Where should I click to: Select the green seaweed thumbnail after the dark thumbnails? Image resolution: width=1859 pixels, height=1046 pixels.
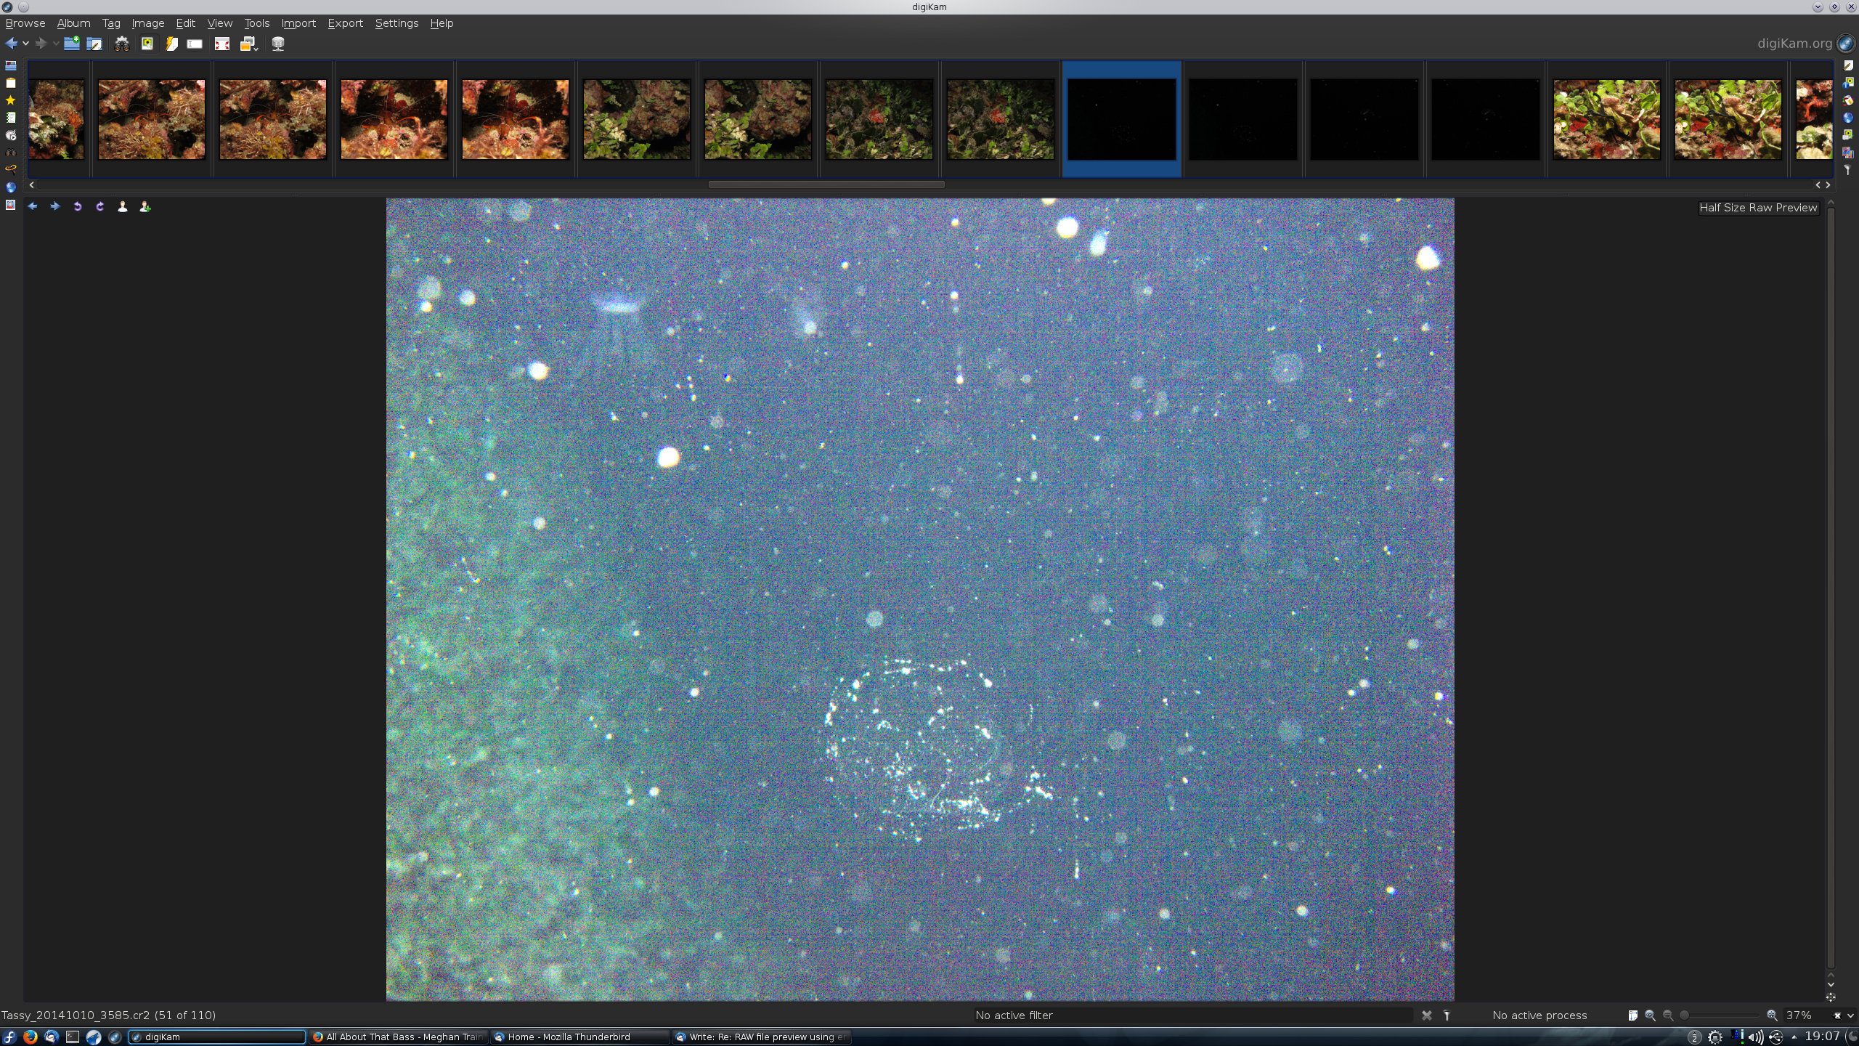pos(1606,119)
